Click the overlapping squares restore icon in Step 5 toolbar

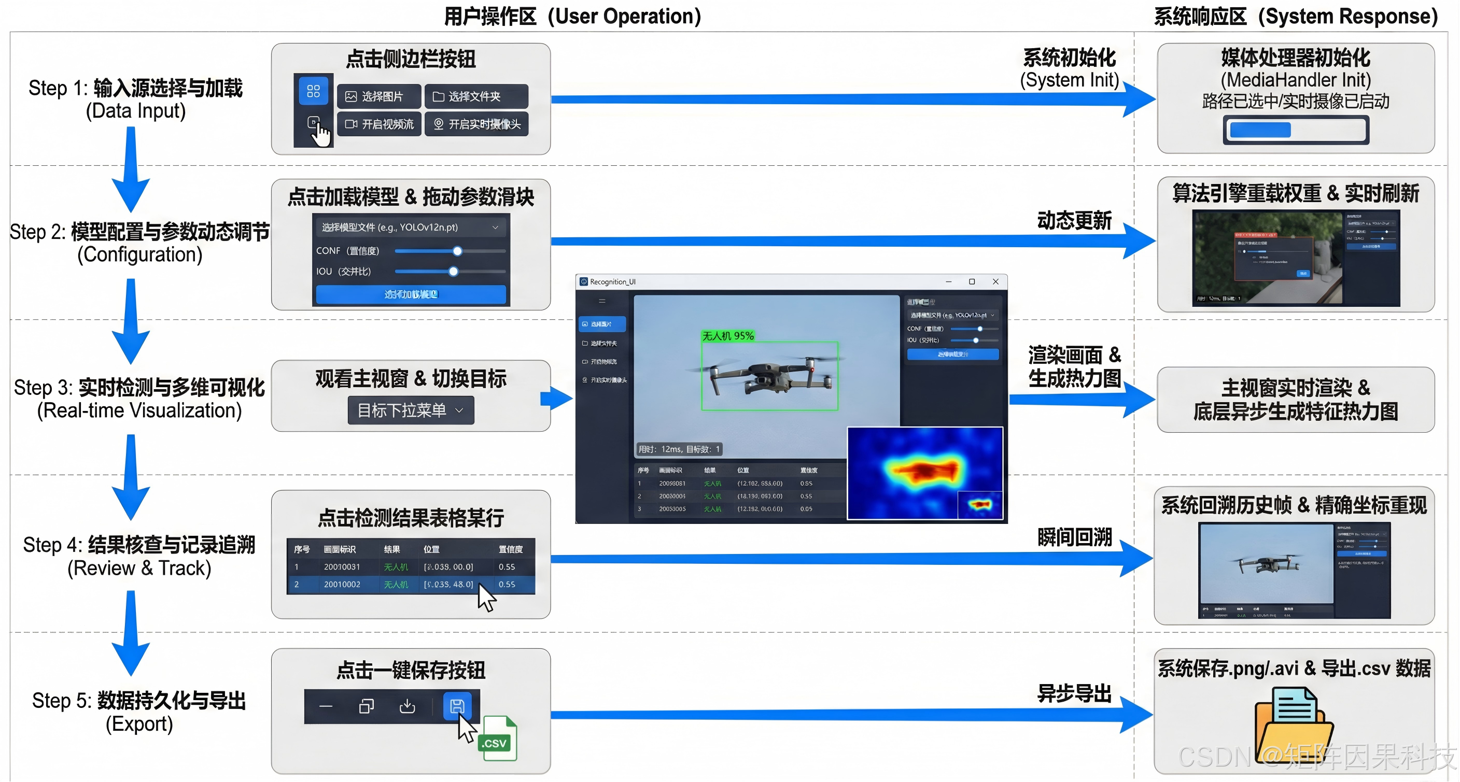tap(366, 706)
